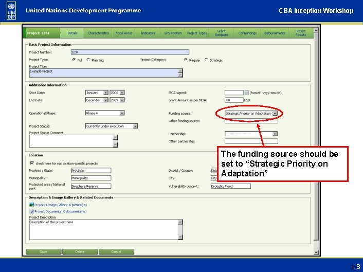Screen dimensions: 363x272
Task: Click the Vulnerability context field
Action: tap(230, 186)
